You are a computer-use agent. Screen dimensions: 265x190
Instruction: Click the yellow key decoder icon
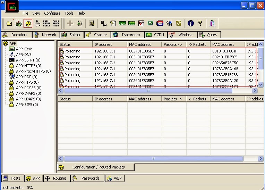pos(179,23)
